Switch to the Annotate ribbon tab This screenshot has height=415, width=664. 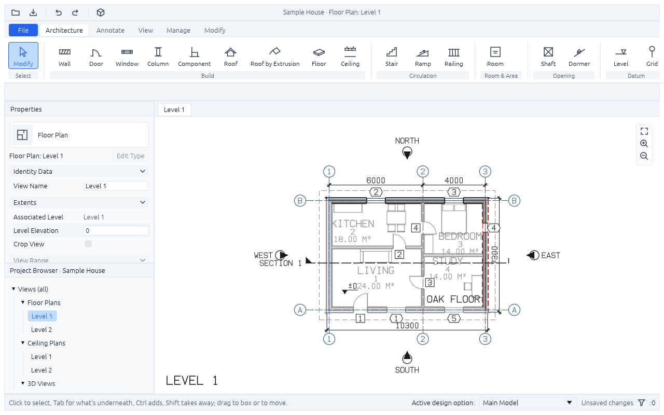point(110,30)
